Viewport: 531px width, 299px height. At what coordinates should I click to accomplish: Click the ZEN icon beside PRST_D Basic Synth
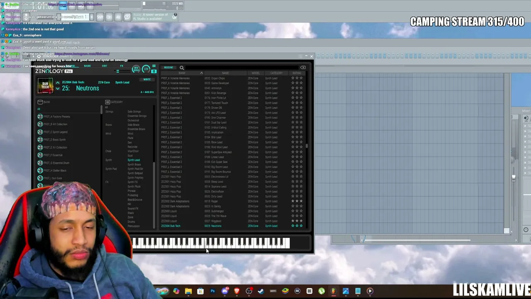pyautogui.click(x=40, y=140)
